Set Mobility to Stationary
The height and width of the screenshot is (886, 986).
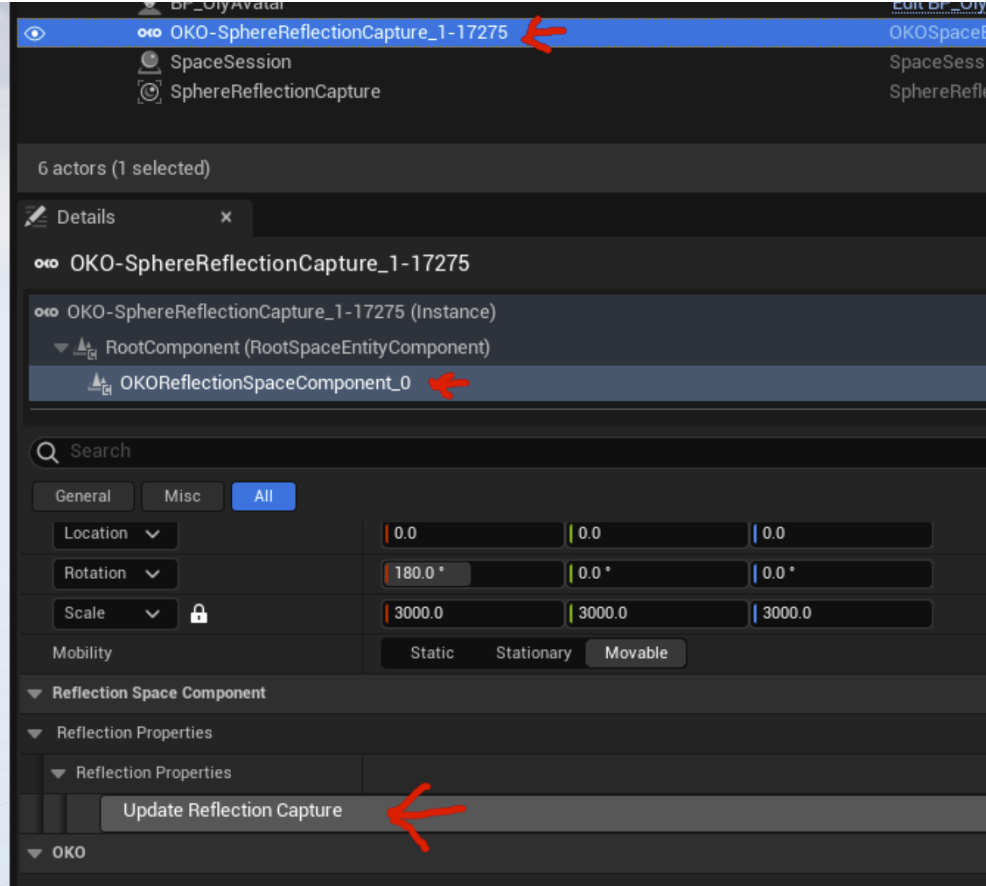pyautogui.click(x=533, y=653)
